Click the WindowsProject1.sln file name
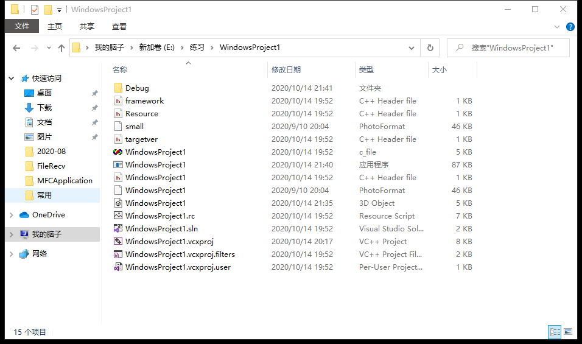This screenshot has width=582, height=344. click(x=161, y=229)
